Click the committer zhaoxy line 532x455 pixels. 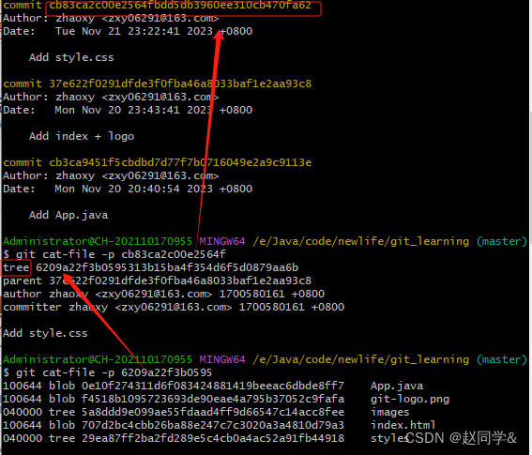click(x=174, y=307)
